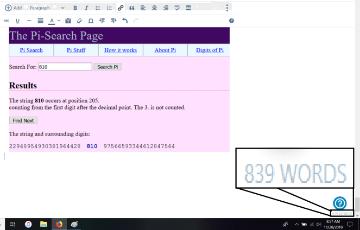Screen dimensions: 360x230
Task: Increase the text indent
Action: pos(113,21)
